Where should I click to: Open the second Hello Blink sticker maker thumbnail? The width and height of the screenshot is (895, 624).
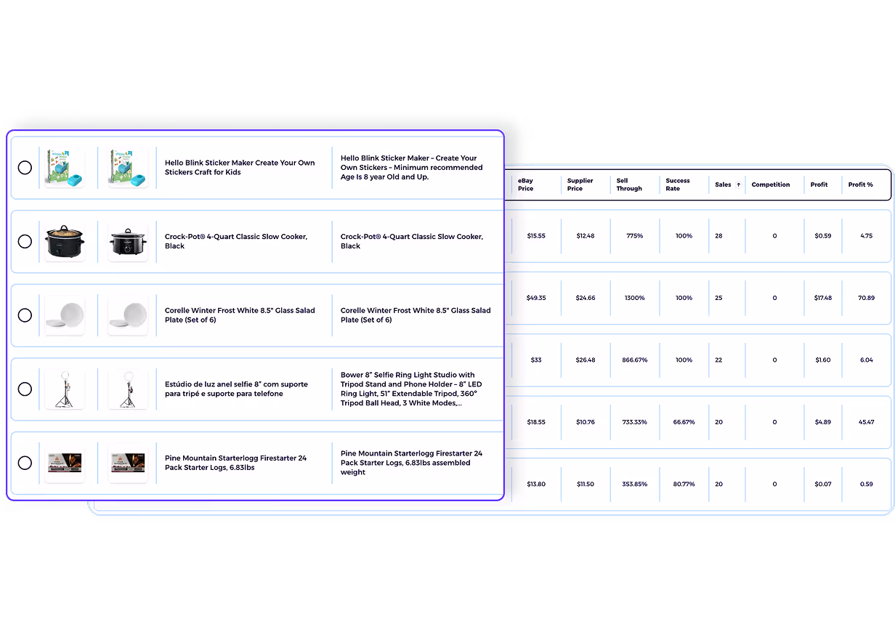pos(128,168)
